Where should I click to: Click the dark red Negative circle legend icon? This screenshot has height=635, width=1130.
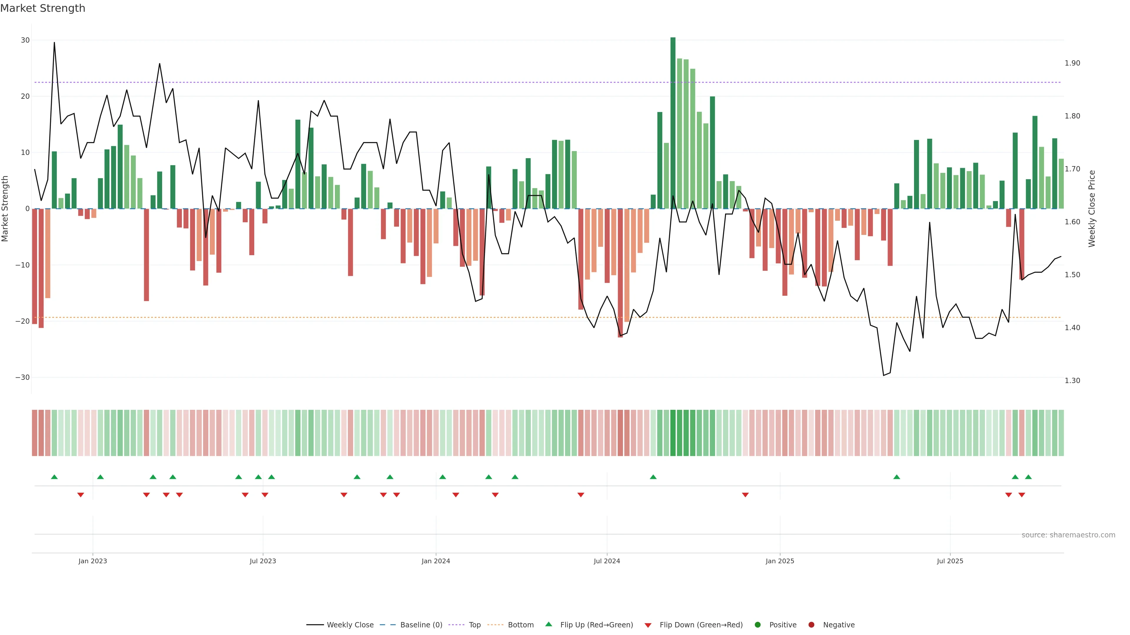coord(811,624)
